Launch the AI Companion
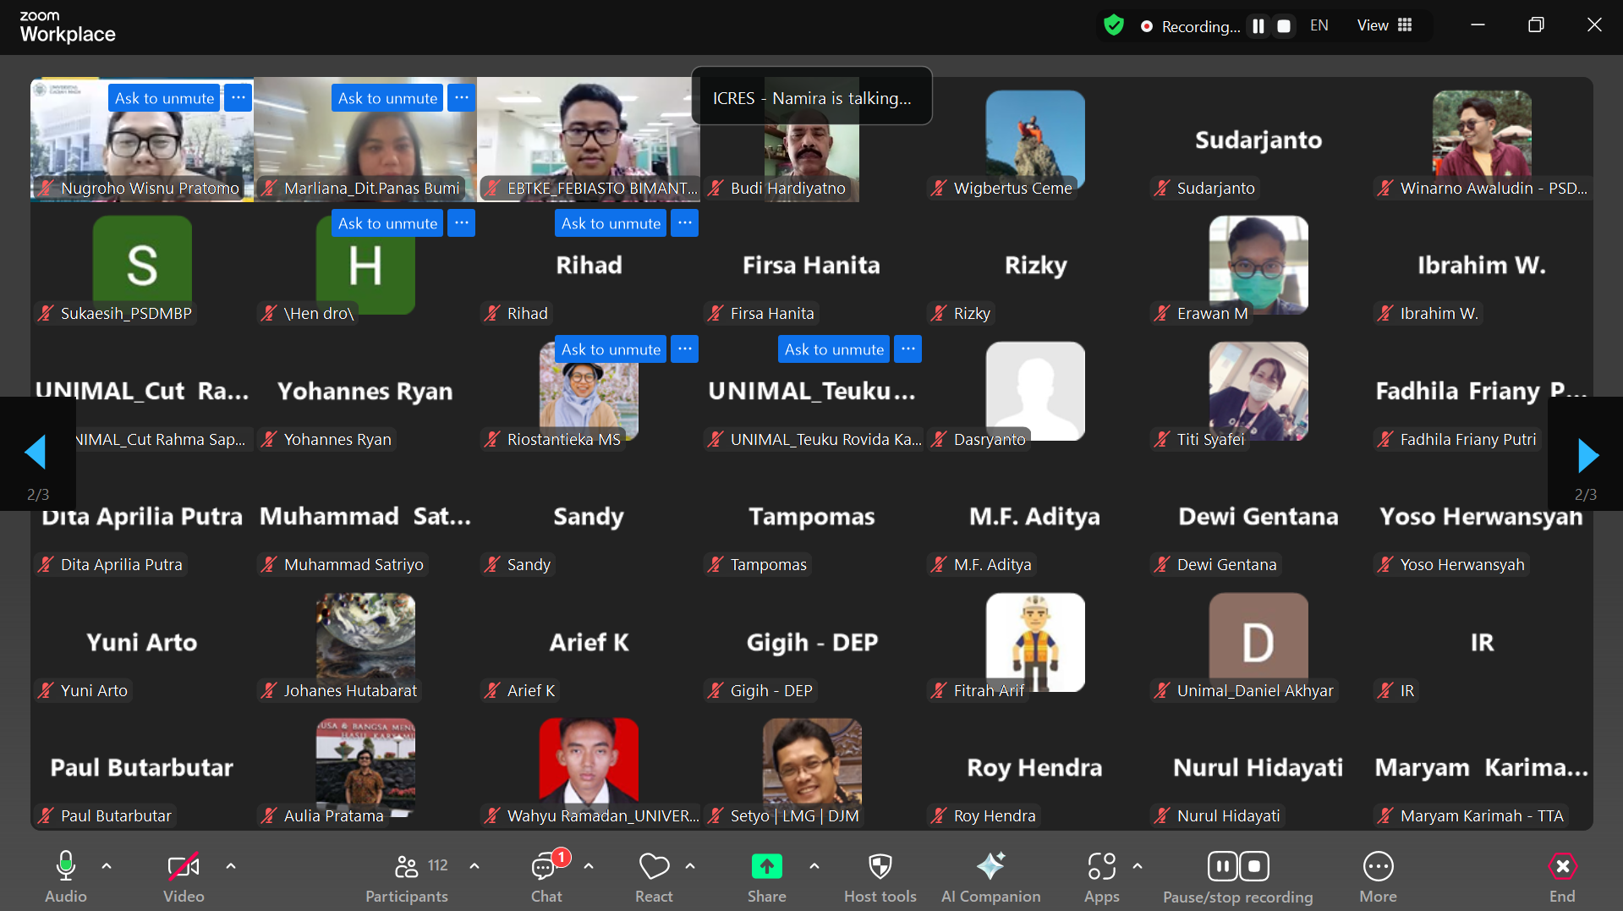The height and width of the screenshot is (911, 1623). pyautogui.click(x=990, y=876)
